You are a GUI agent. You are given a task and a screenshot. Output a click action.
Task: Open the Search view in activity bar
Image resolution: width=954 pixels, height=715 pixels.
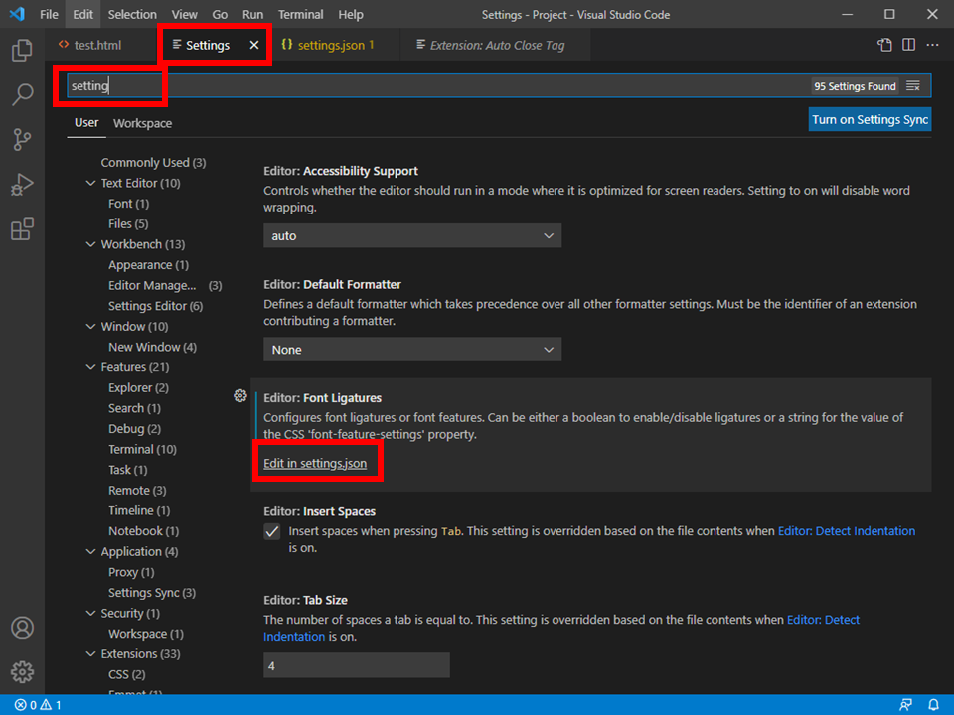pyautogui.click(x=22, y=95)
